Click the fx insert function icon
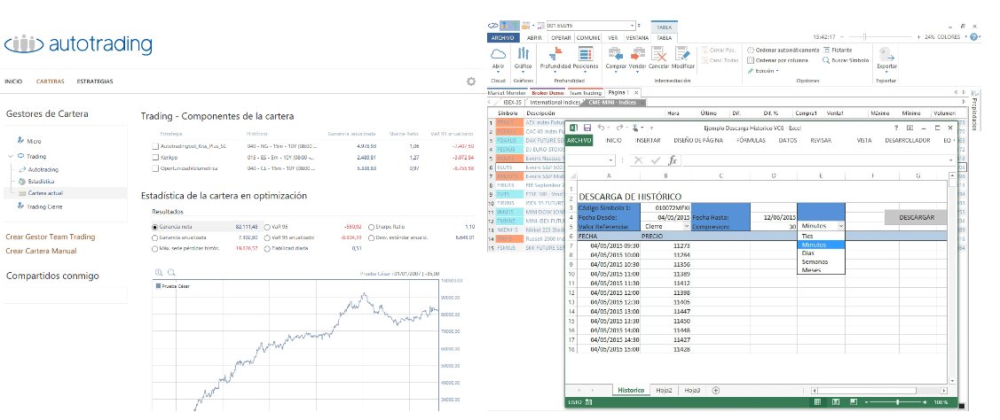The width and height of the screenshot is (1000, 420). click(672, 160)
